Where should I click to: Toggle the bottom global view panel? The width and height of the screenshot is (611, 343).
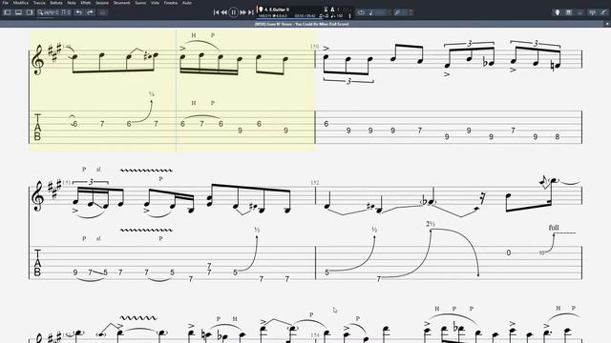click(x=18, y=12)
